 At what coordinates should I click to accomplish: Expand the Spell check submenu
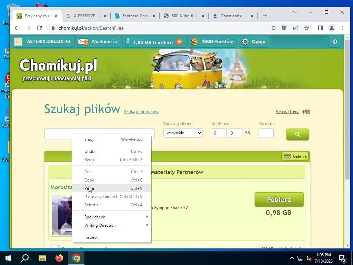pos(111,217)
